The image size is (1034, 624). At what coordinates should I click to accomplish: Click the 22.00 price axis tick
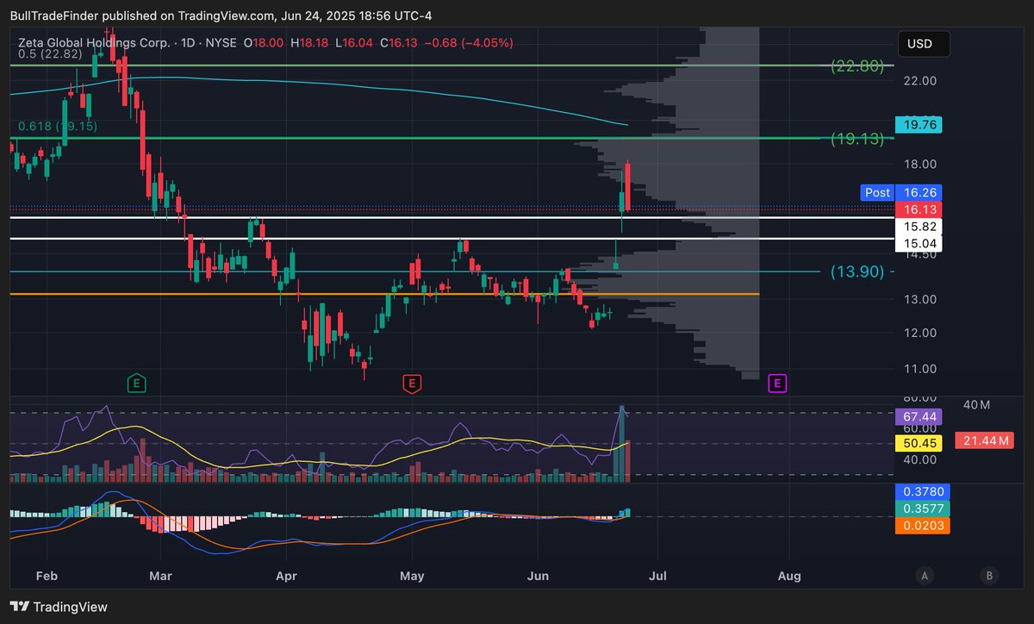click(920, 81)
